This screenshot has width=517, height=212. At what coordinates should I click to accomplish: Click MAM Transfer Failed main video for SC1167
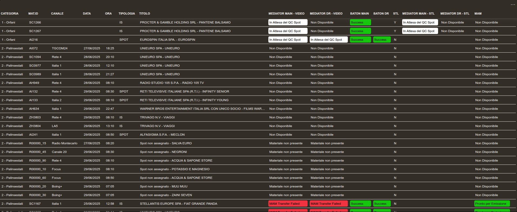point(288,204)
